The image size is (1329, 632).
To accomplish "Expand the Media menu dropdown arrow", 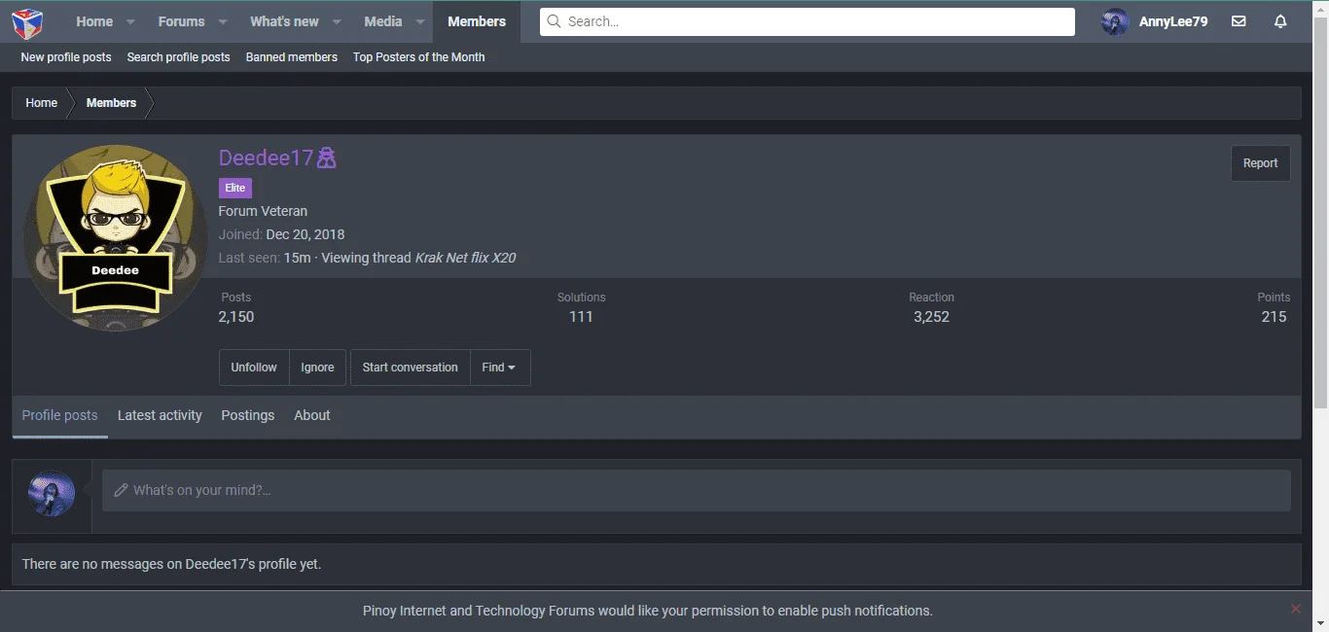I will (x=419, y=21).
